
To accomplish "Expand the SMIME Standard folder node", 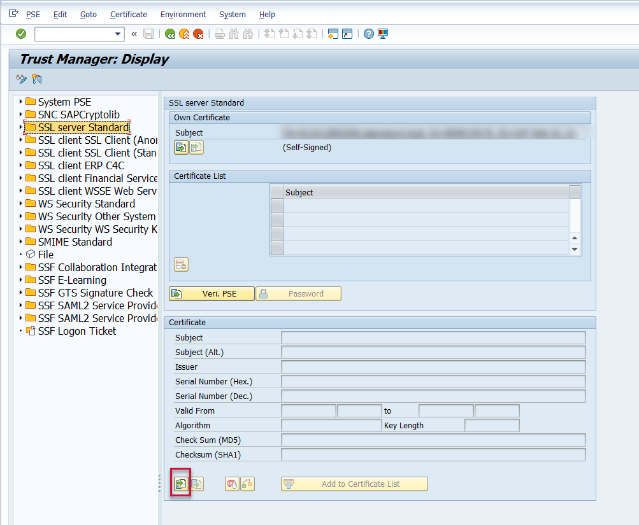I will [x=21, y=242].
